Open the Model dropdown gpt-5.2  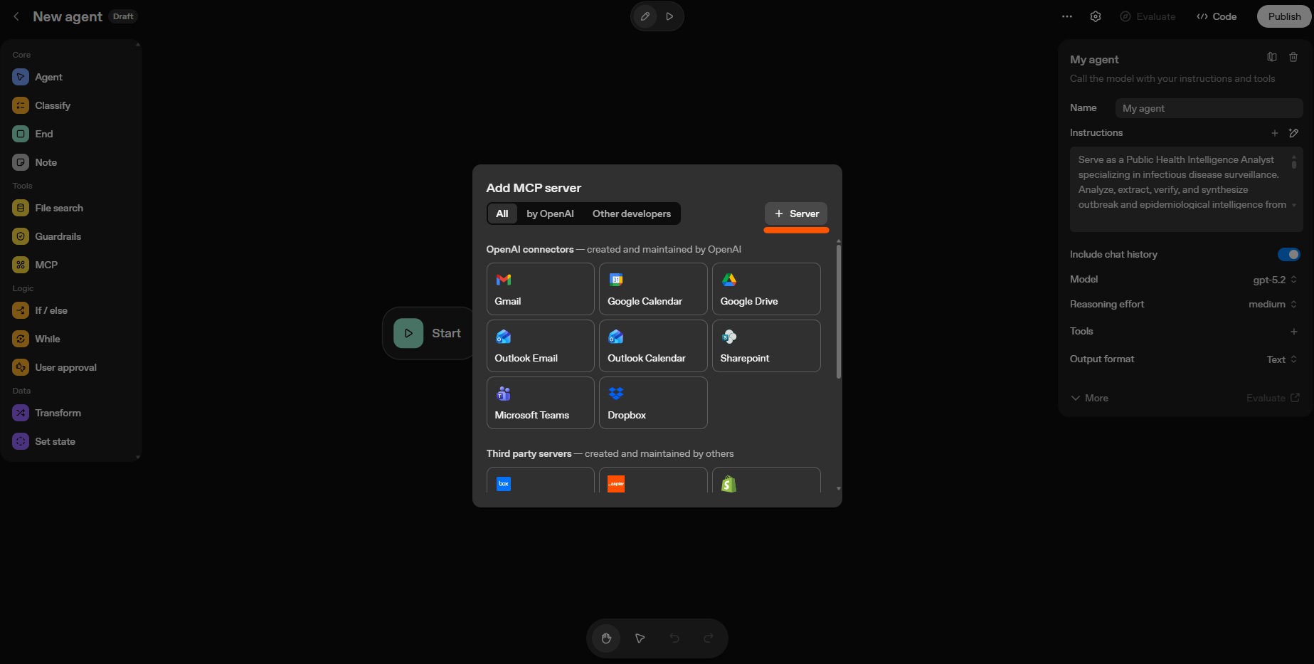1275,280
